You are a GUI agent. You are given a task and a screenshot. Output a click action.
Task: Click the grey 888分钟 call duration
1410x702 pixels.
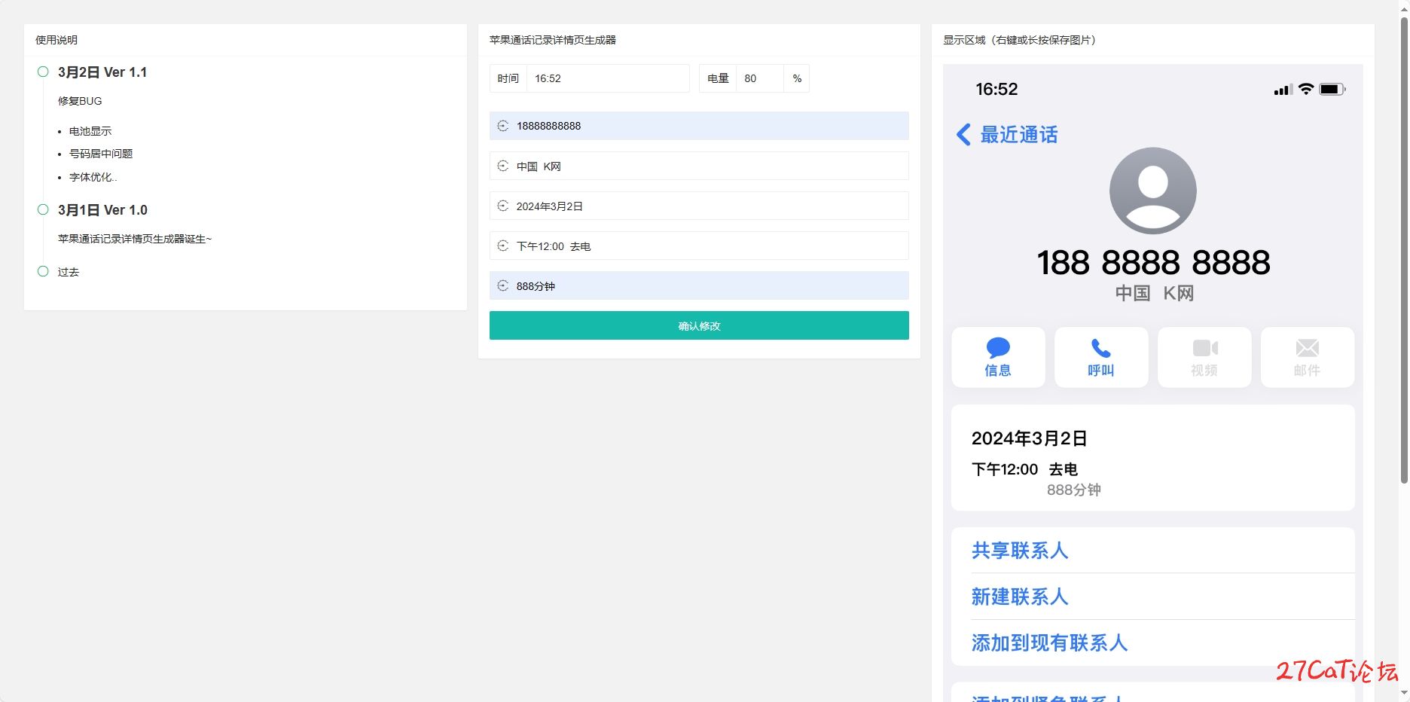click(x=1073, y=490)
